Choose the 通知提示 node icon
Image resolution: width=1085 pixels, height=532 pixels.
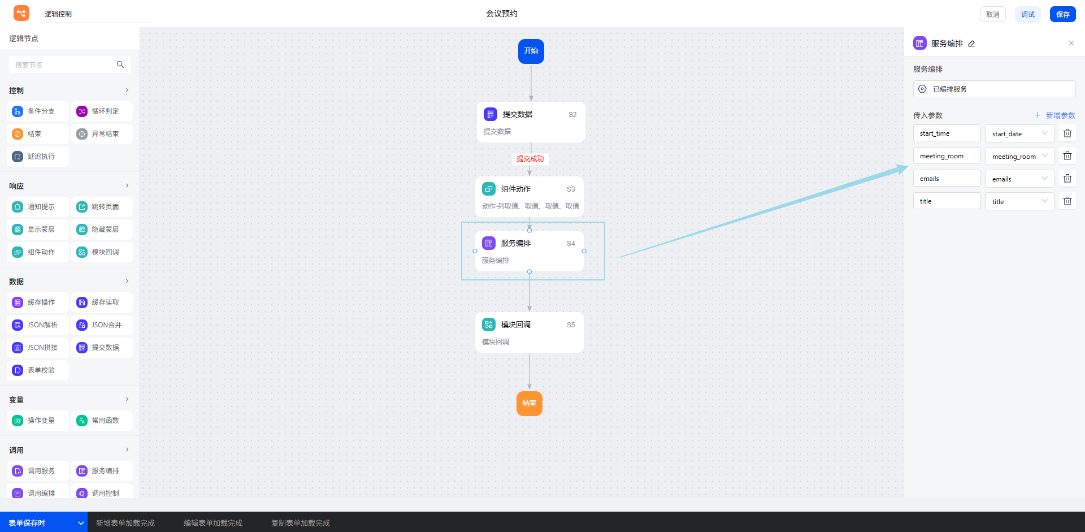(18, 207)
